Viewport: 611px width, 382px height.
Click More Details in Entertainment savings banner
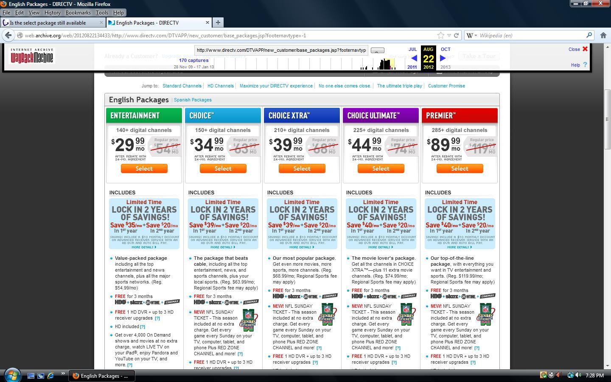click(x=144, y=247)
